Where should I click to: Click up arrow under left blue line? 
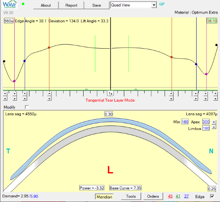click(25, 93)
